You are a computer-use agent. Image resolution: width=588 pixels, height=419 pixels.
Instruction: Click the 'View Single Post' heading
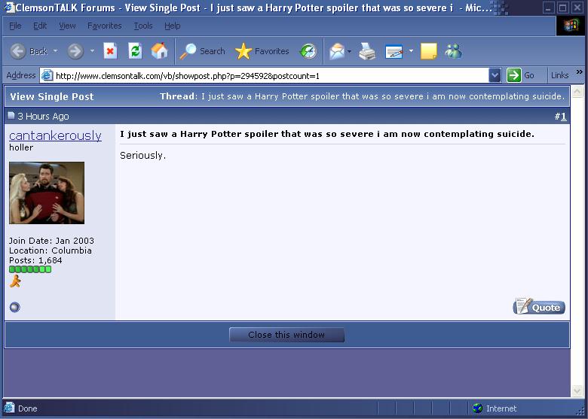[x=52, y=96]
